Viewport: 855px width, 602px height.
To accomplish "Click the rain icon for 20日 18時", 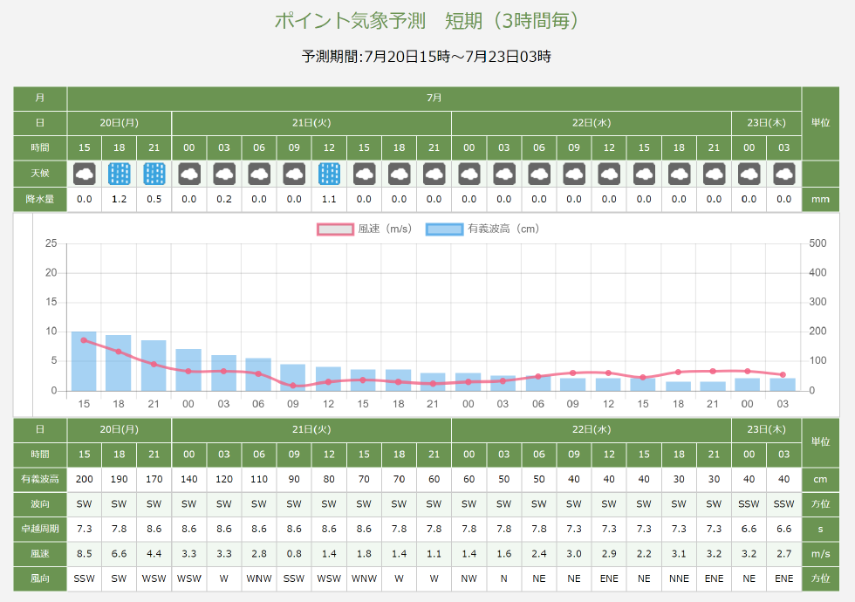I will [119, 174].
